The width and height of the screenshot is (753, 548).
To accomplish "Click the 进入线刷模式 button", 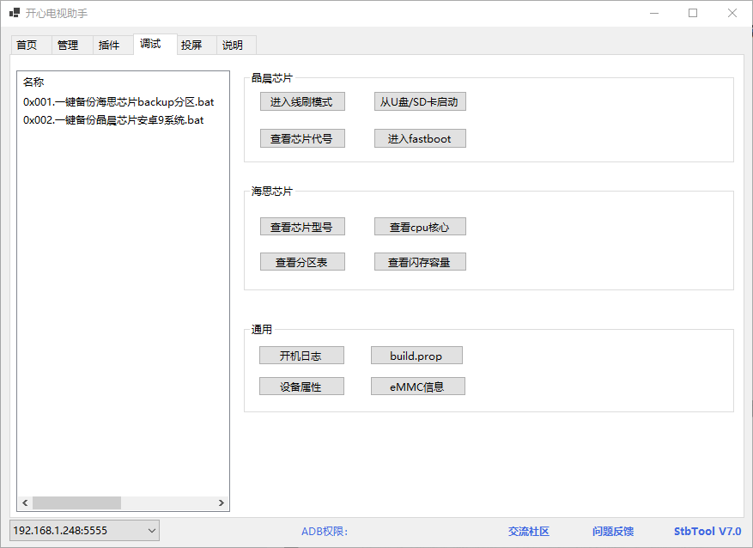I will coord(302,102).
